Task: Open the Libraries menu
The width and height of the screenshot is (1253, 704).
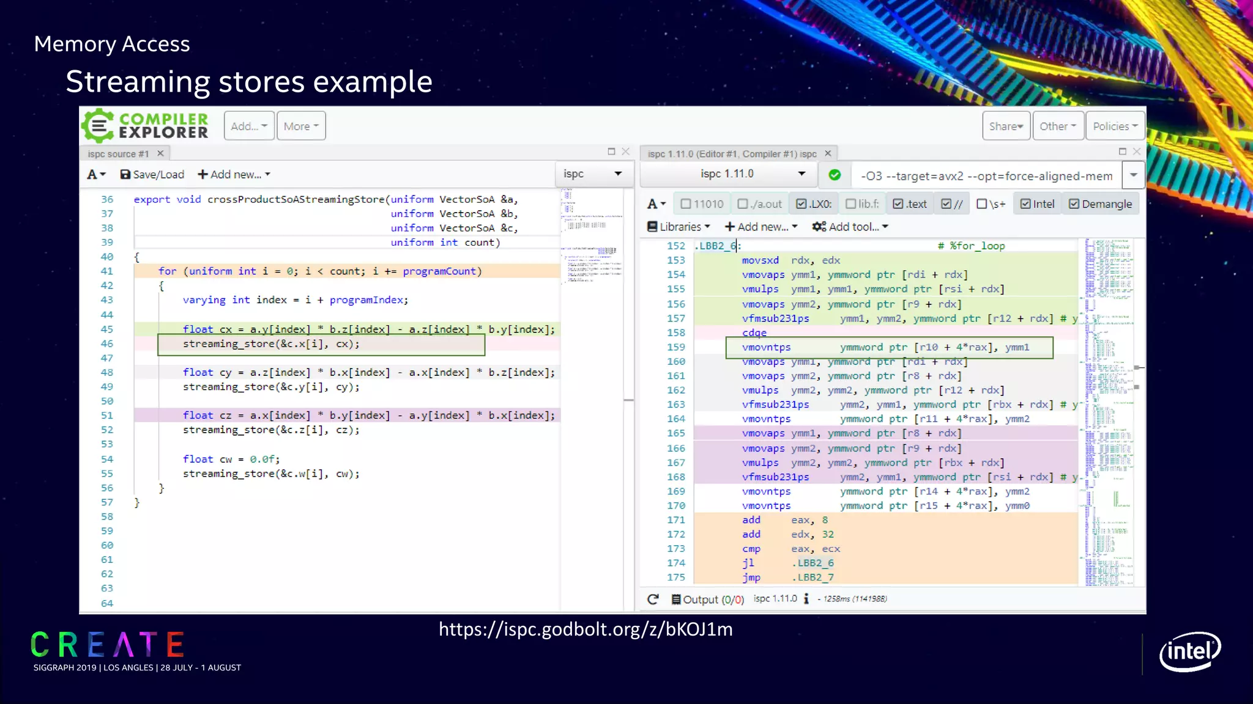Action: pos(679,227)
